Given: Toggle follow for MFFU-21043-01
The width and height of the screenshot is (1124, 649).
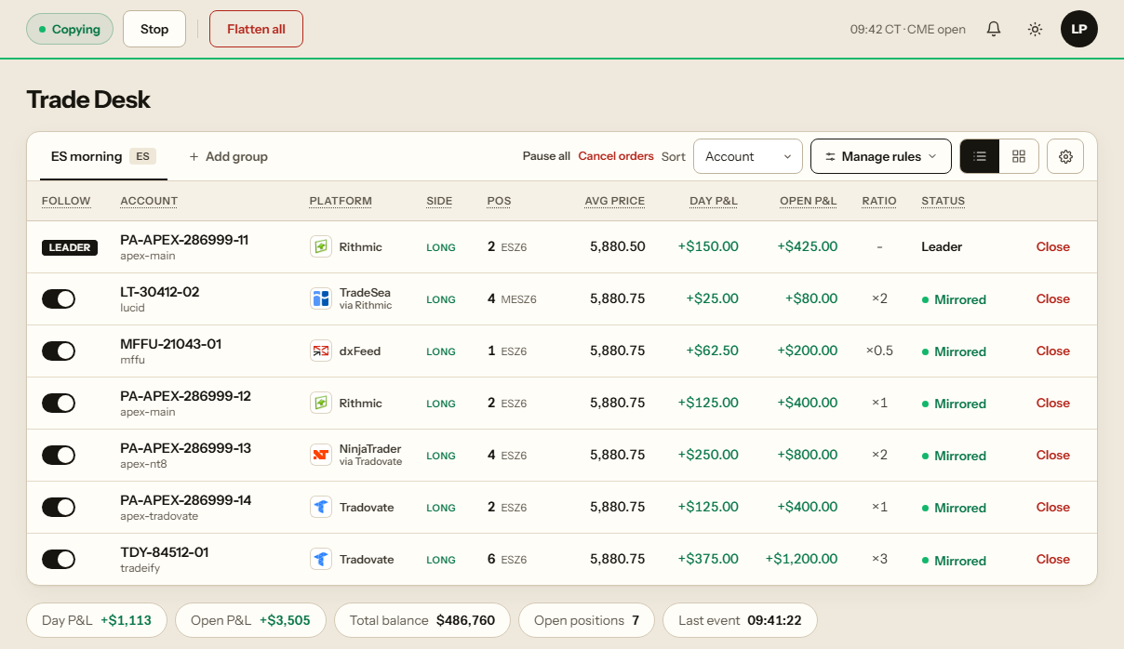Looking at the screenshot, I should (x=59, y=351).
